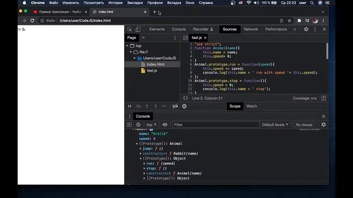Viewport: 353px width, 198px height.
Task: Open the История menu in menu bar
Action: (x=115, y=3)
